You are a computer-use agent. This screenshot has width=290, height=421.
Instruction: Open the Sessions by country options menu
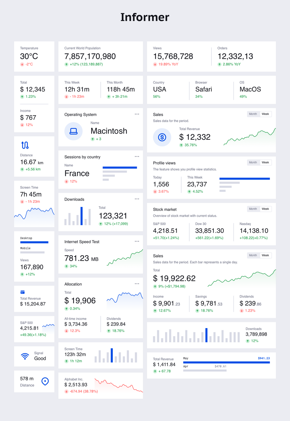point(137,157)
